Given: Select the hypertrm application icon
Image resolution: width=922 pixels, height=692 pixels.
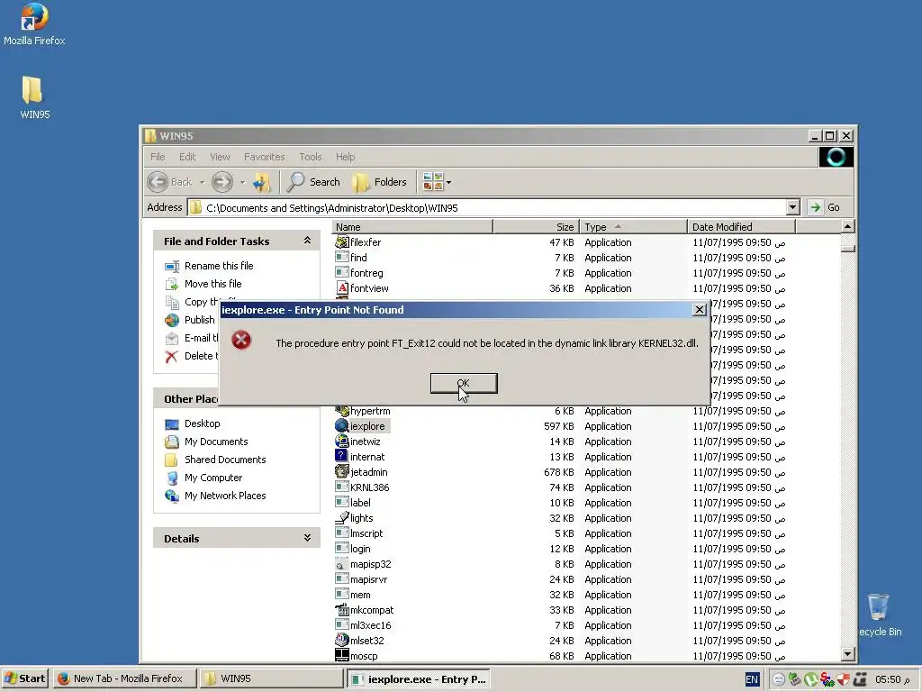Looking at the screenshot, I should [341, 411].
